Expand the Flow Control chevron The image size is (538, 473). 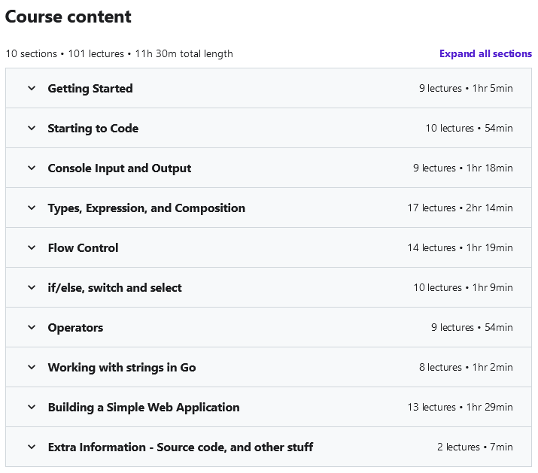[32, 247]
